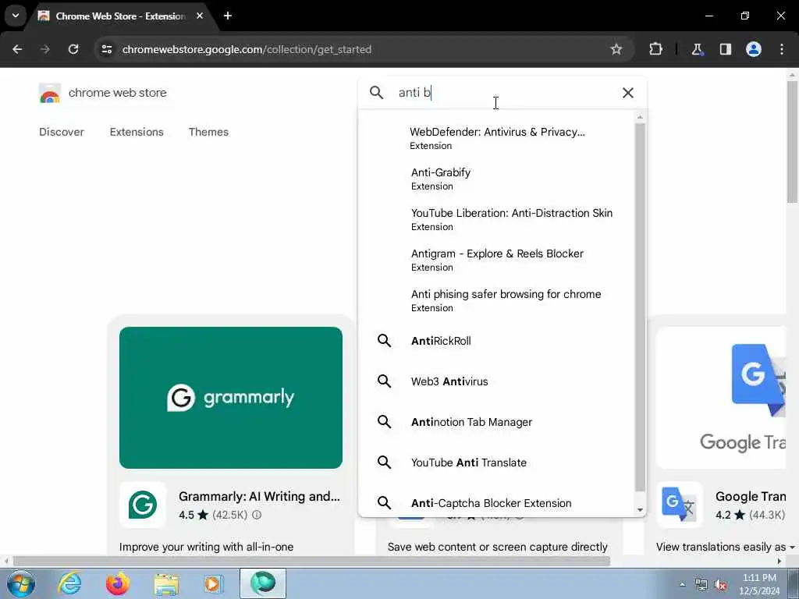This screenshot has width=799, height=599.
Task: Close the Chrome Web Store tab
Action: 200,16
